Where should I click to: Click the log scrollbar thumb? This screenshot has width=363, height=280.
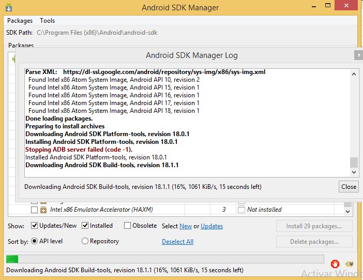coord(354,162)
